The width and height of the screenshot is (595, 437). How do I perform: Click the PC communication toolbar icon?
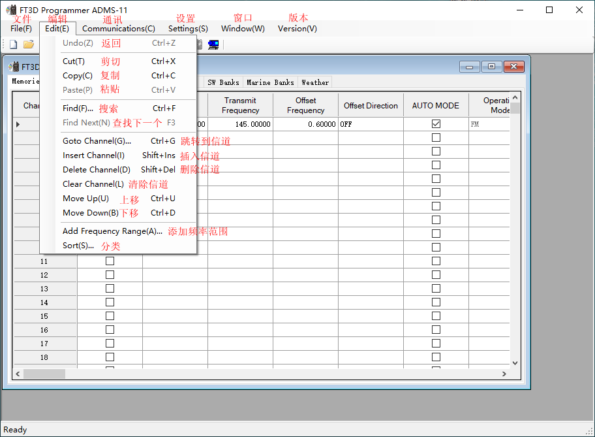point(213,44)
